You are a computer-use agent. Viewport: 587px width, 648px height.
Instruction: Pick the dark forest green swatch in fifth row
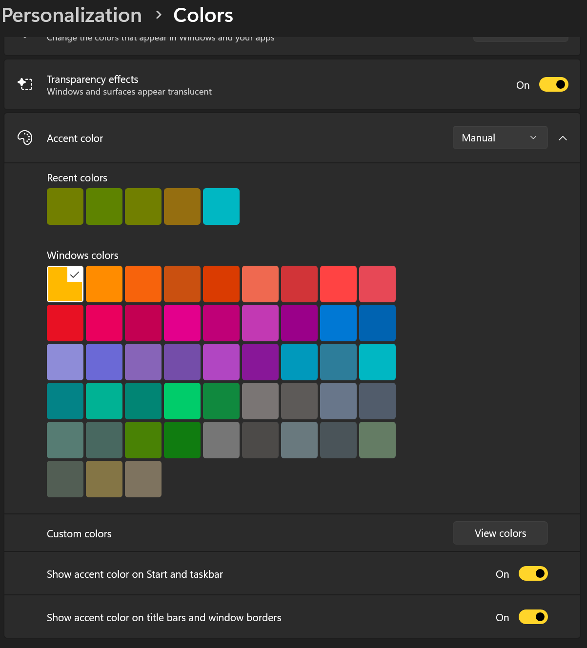point(182,440)
